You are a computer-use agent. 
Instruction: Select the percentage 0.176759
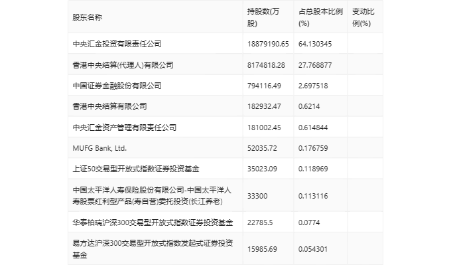313,148
